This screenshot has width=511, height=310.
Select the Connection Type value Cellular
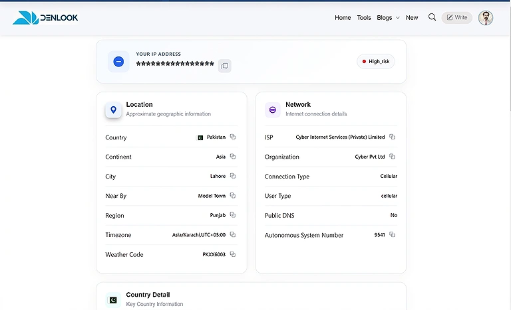point(389,176)
